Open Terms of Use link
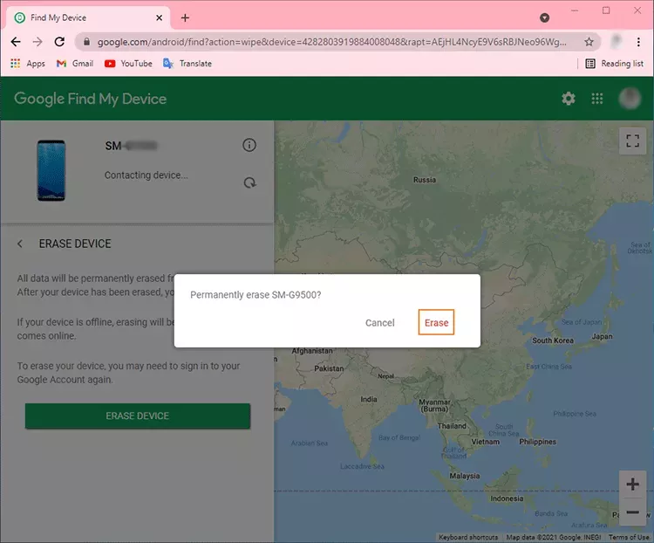Viewport: 654px width, 543px height. tap(628, 537)
